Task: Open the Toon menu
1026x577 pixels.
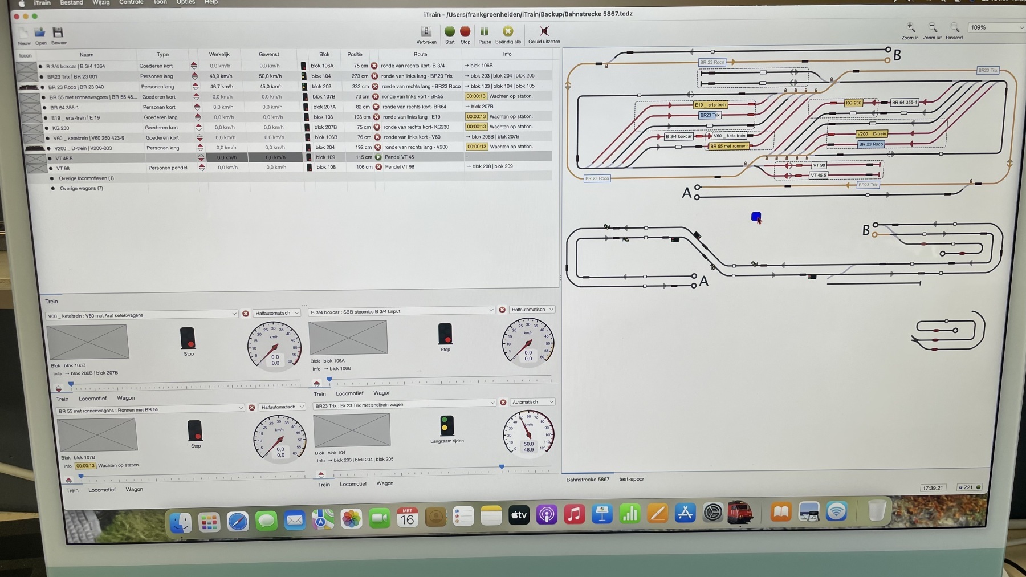Action: tap(160, 3)
